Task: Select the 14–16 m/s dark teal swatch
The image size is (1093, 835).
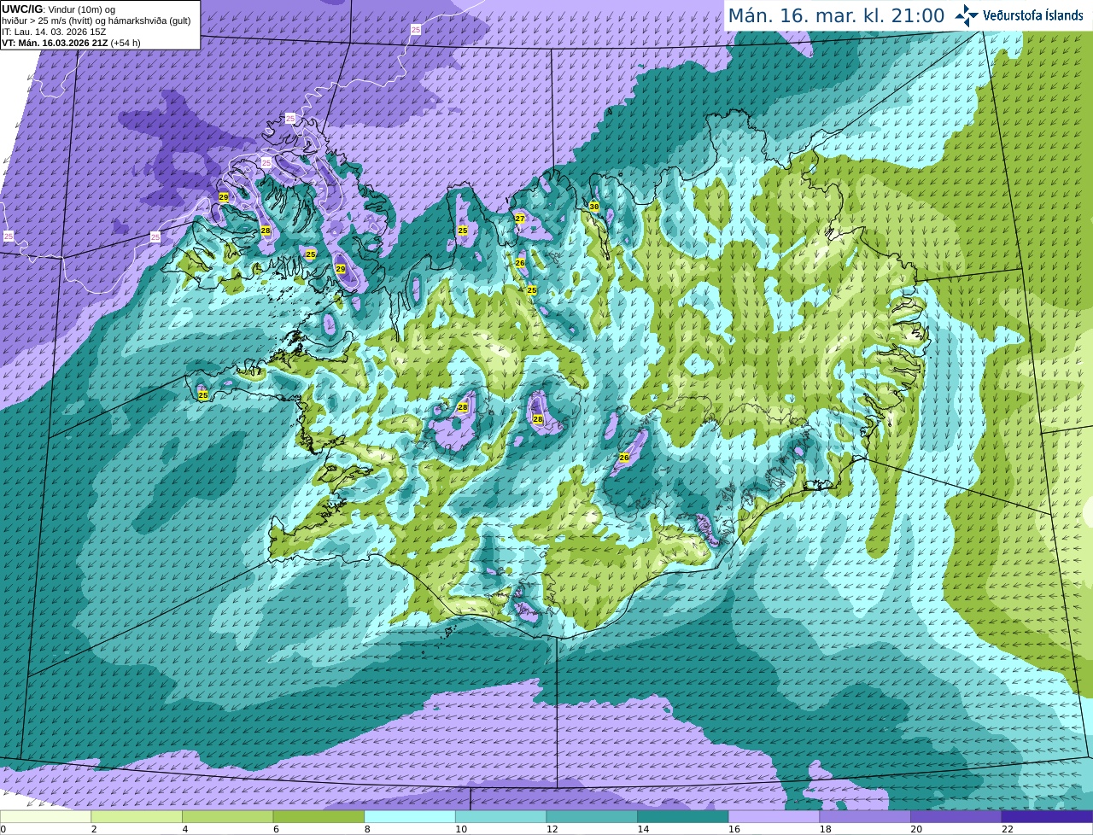Action: point(683,816)
